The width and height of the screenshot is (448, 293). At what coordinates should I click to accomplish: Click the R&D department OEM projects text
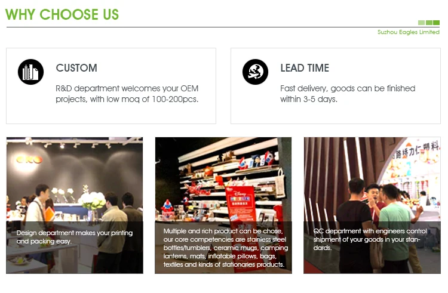click(x=127, y=94)
